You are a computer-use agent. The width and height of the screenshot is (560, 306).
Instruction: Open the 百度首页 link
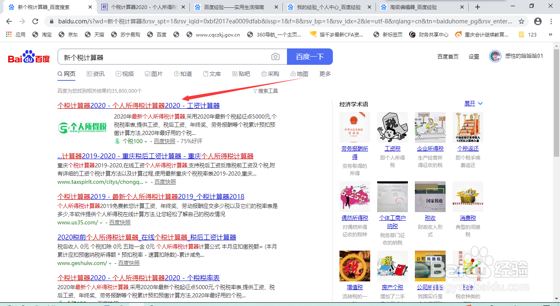click(448, 57)
